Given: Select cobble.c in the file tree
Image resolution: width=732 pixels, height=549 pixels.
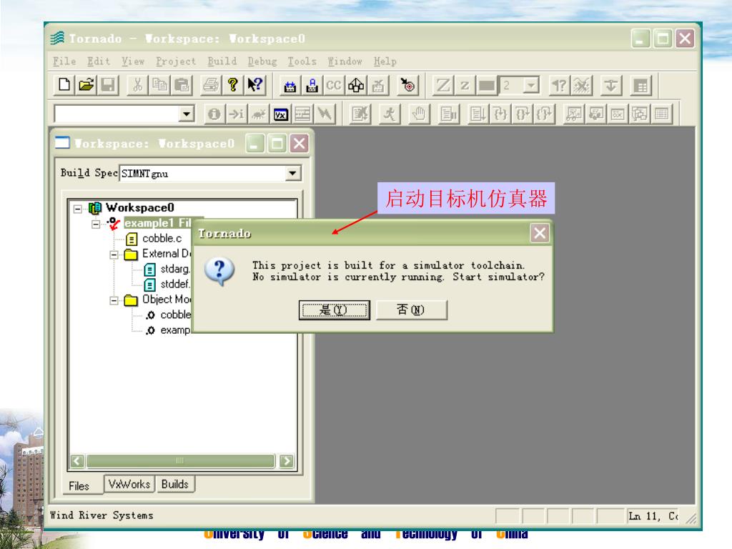Looking at the screenshot, I should pyautogui.click(x=162, y=239).
